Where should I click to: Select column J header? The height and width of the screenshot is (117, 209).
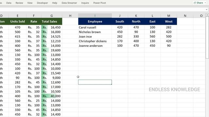(x=120, y=16)
